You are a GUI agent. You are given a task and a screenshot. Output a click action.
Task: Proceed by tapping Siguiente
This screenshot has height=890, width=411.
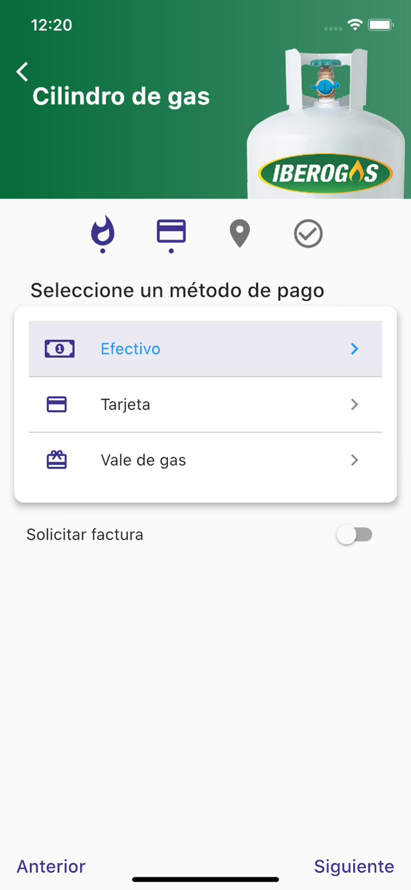[x=353, y=867]
